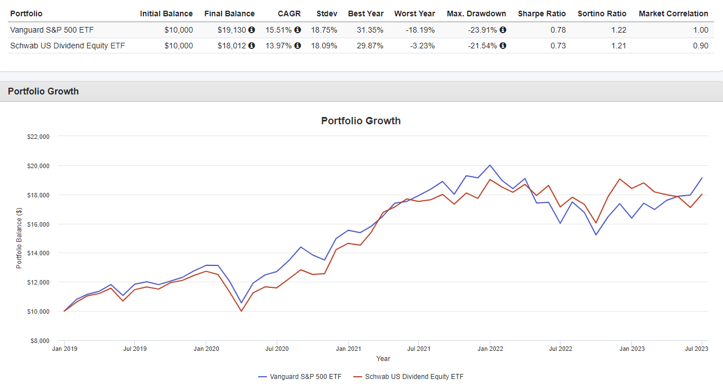Click the Initial Balance column header
Viewport: 723px width, 388px height.
pyautogui.click(x=166, y=13)
